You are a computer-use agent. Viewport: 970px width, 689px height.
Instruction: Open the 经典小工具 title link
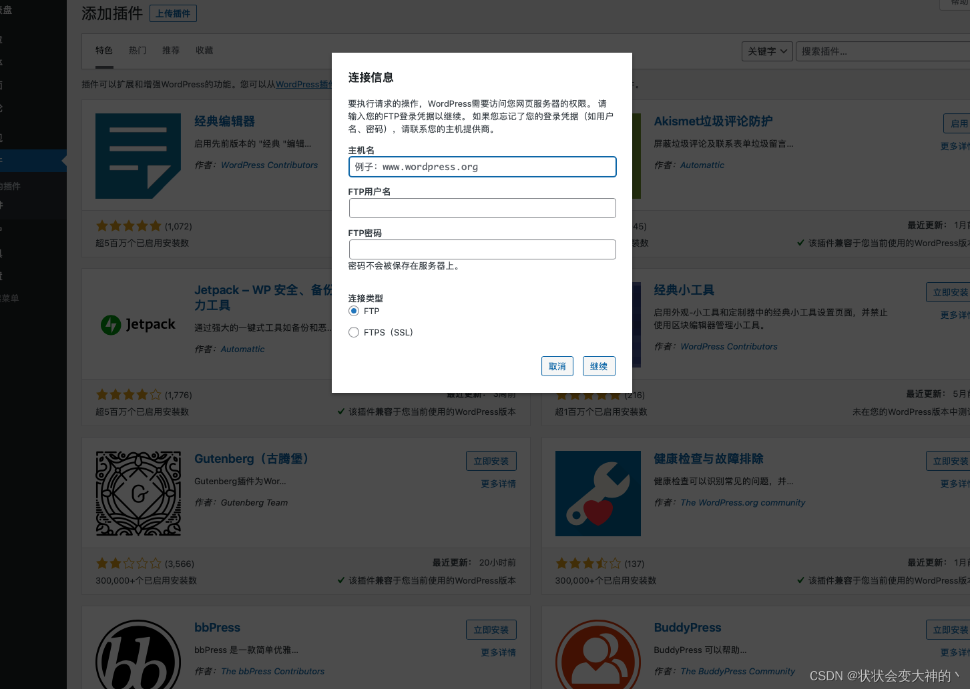click(x=684, y=290)
